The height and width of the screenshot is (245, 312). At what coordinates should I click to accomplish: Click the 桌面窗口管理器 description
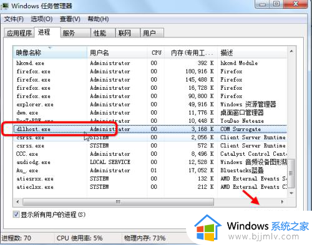242,113
